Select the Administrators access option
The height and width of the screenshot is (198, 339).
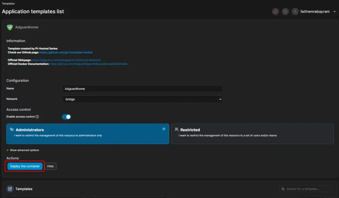click(x=87, y=134)
